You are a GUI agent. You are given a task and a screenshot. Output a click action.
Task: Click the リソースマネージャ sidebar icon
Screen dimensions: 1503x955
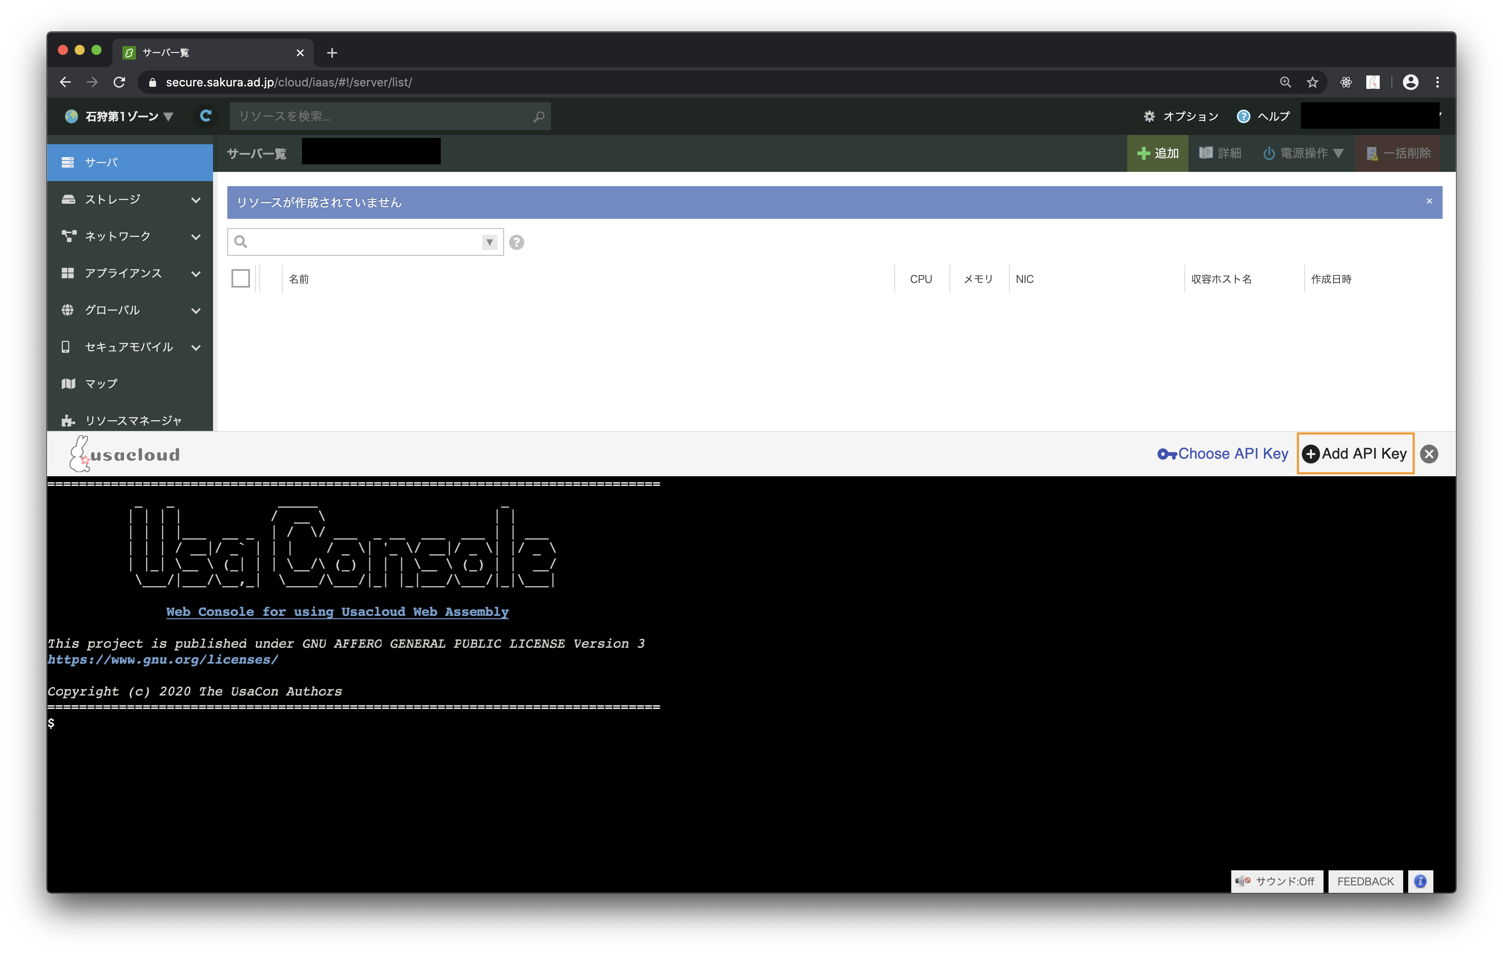70,420
